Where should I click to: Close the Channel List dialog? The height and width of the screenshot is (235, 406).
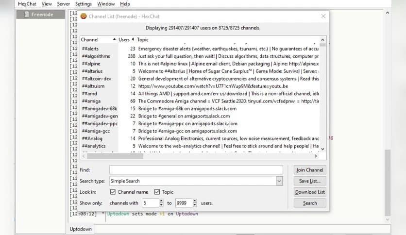pos(323,16)
